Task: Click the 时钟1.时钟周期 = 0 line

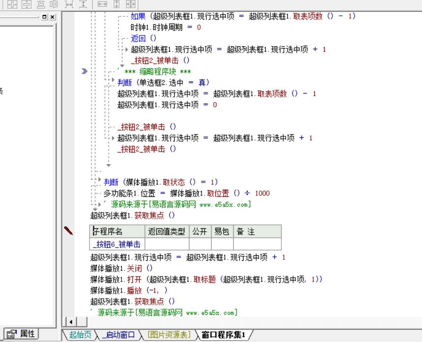Action: coord(166,27)
